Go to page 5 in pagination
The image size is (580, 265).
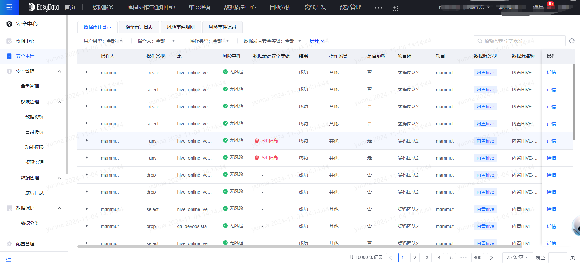click(451, 258)
